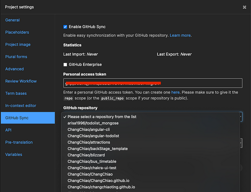The image size is (251, 192).
Task: Select the Review Workflow tab
Action: (21, 81)
